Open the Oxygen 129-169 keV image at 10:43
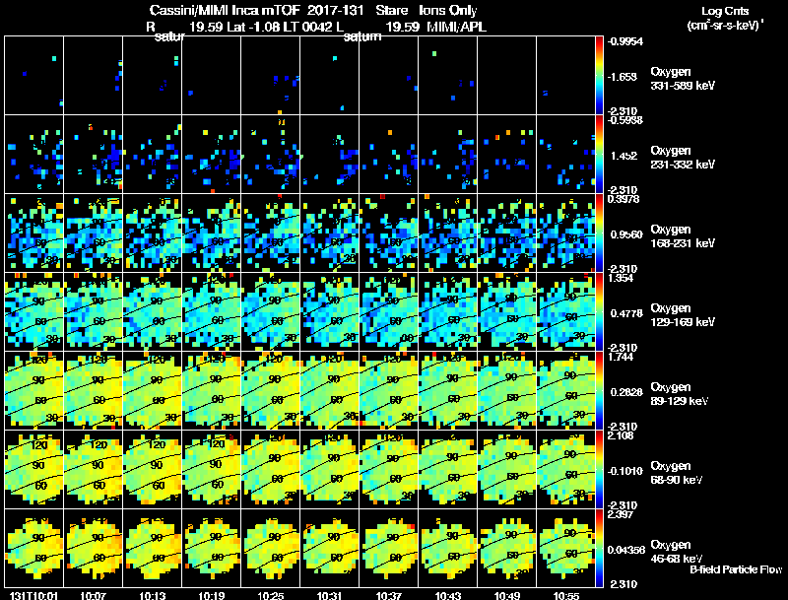 click(448, 312)
